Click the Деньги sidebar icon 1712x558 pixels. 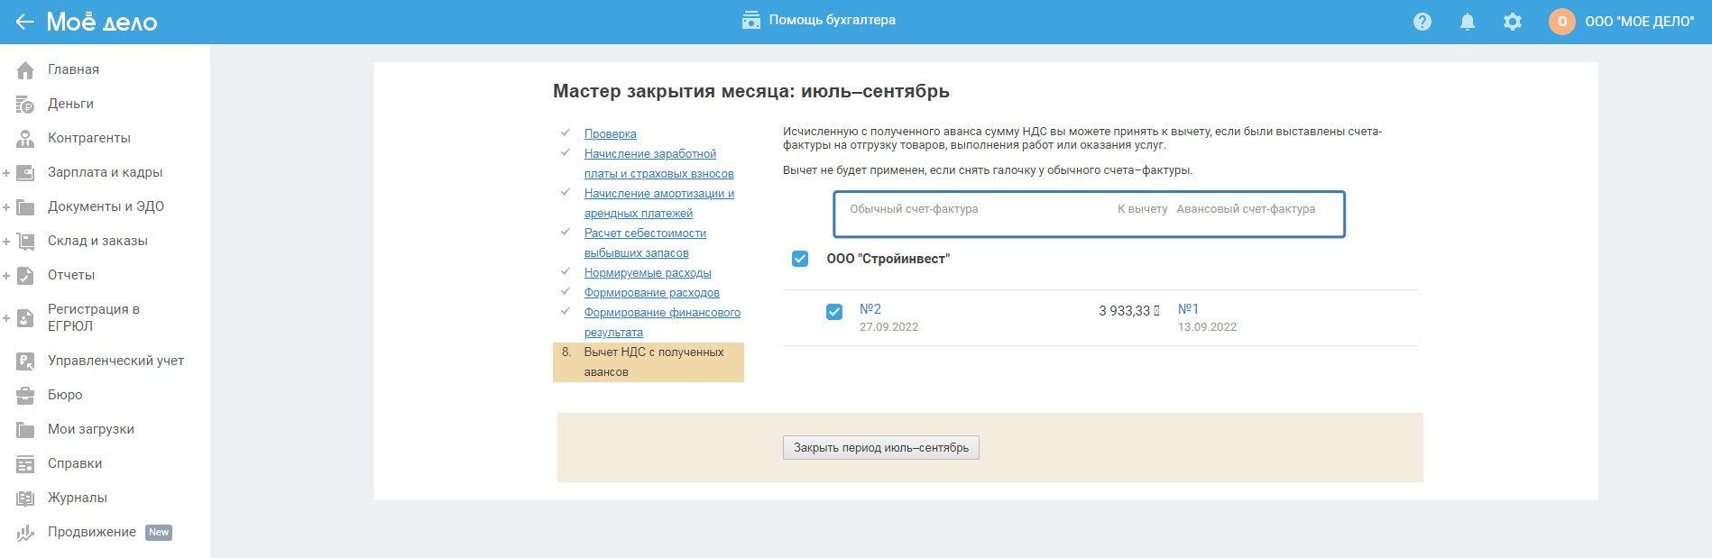coord(25,105)
